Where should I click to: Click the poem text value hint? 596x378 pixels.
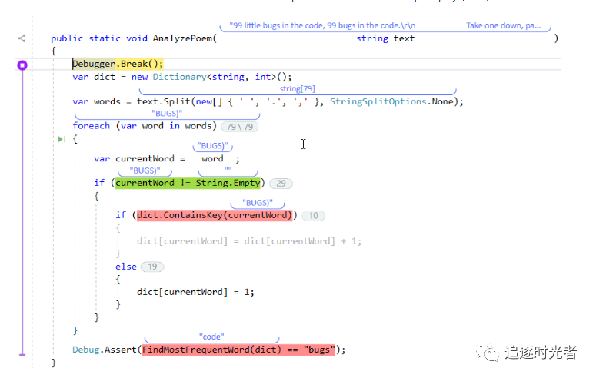click(x=322, y=25)
